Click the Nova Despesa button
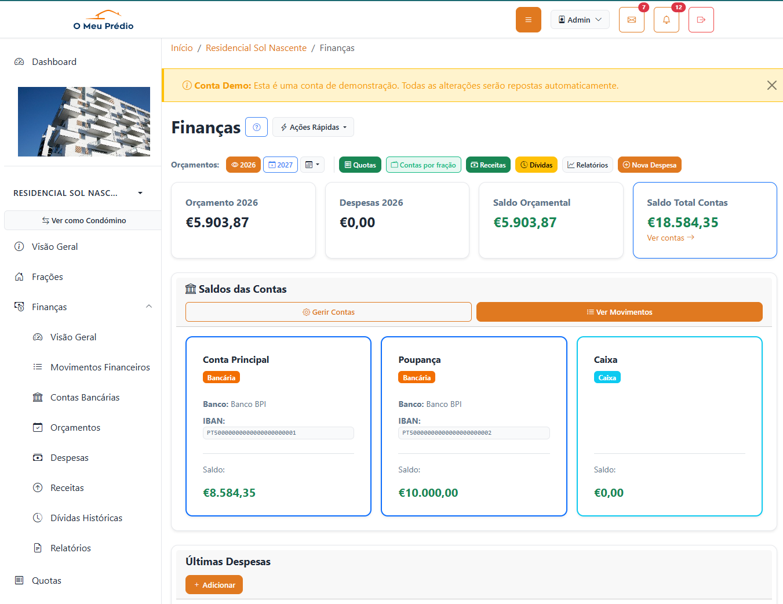 (x=649, y=165)
